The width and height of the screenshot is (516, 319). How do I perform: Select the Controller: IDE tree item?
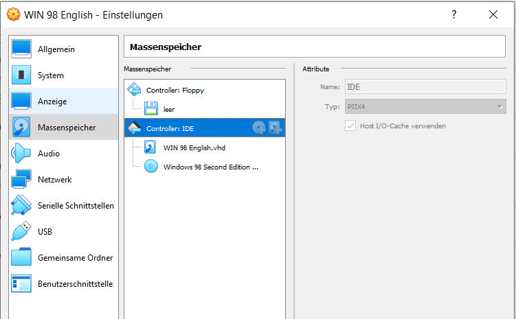tap(205, 128)
